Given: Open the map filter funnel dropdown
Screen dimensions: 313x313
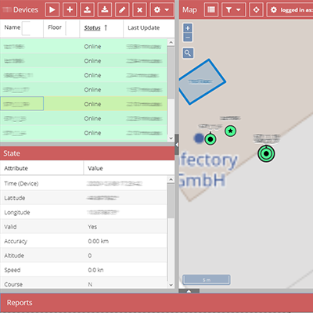Looking at the screenshot, I should [233, 9].
